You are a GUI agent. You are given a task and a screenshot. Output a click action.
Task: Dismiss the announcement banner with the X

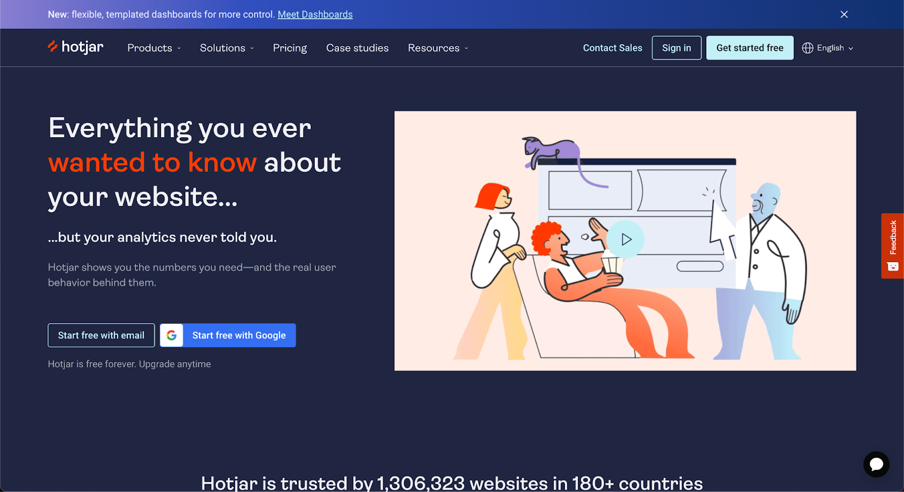coord(844,14)
